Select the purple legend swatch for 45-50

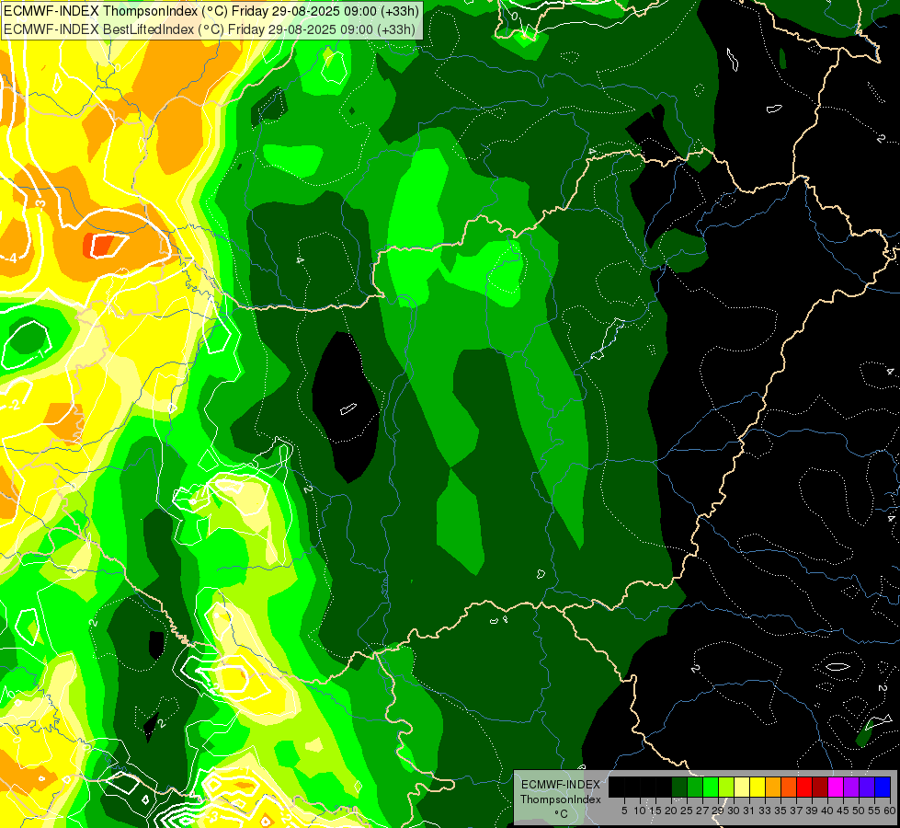pyautogui.click(x=851, y=787)
